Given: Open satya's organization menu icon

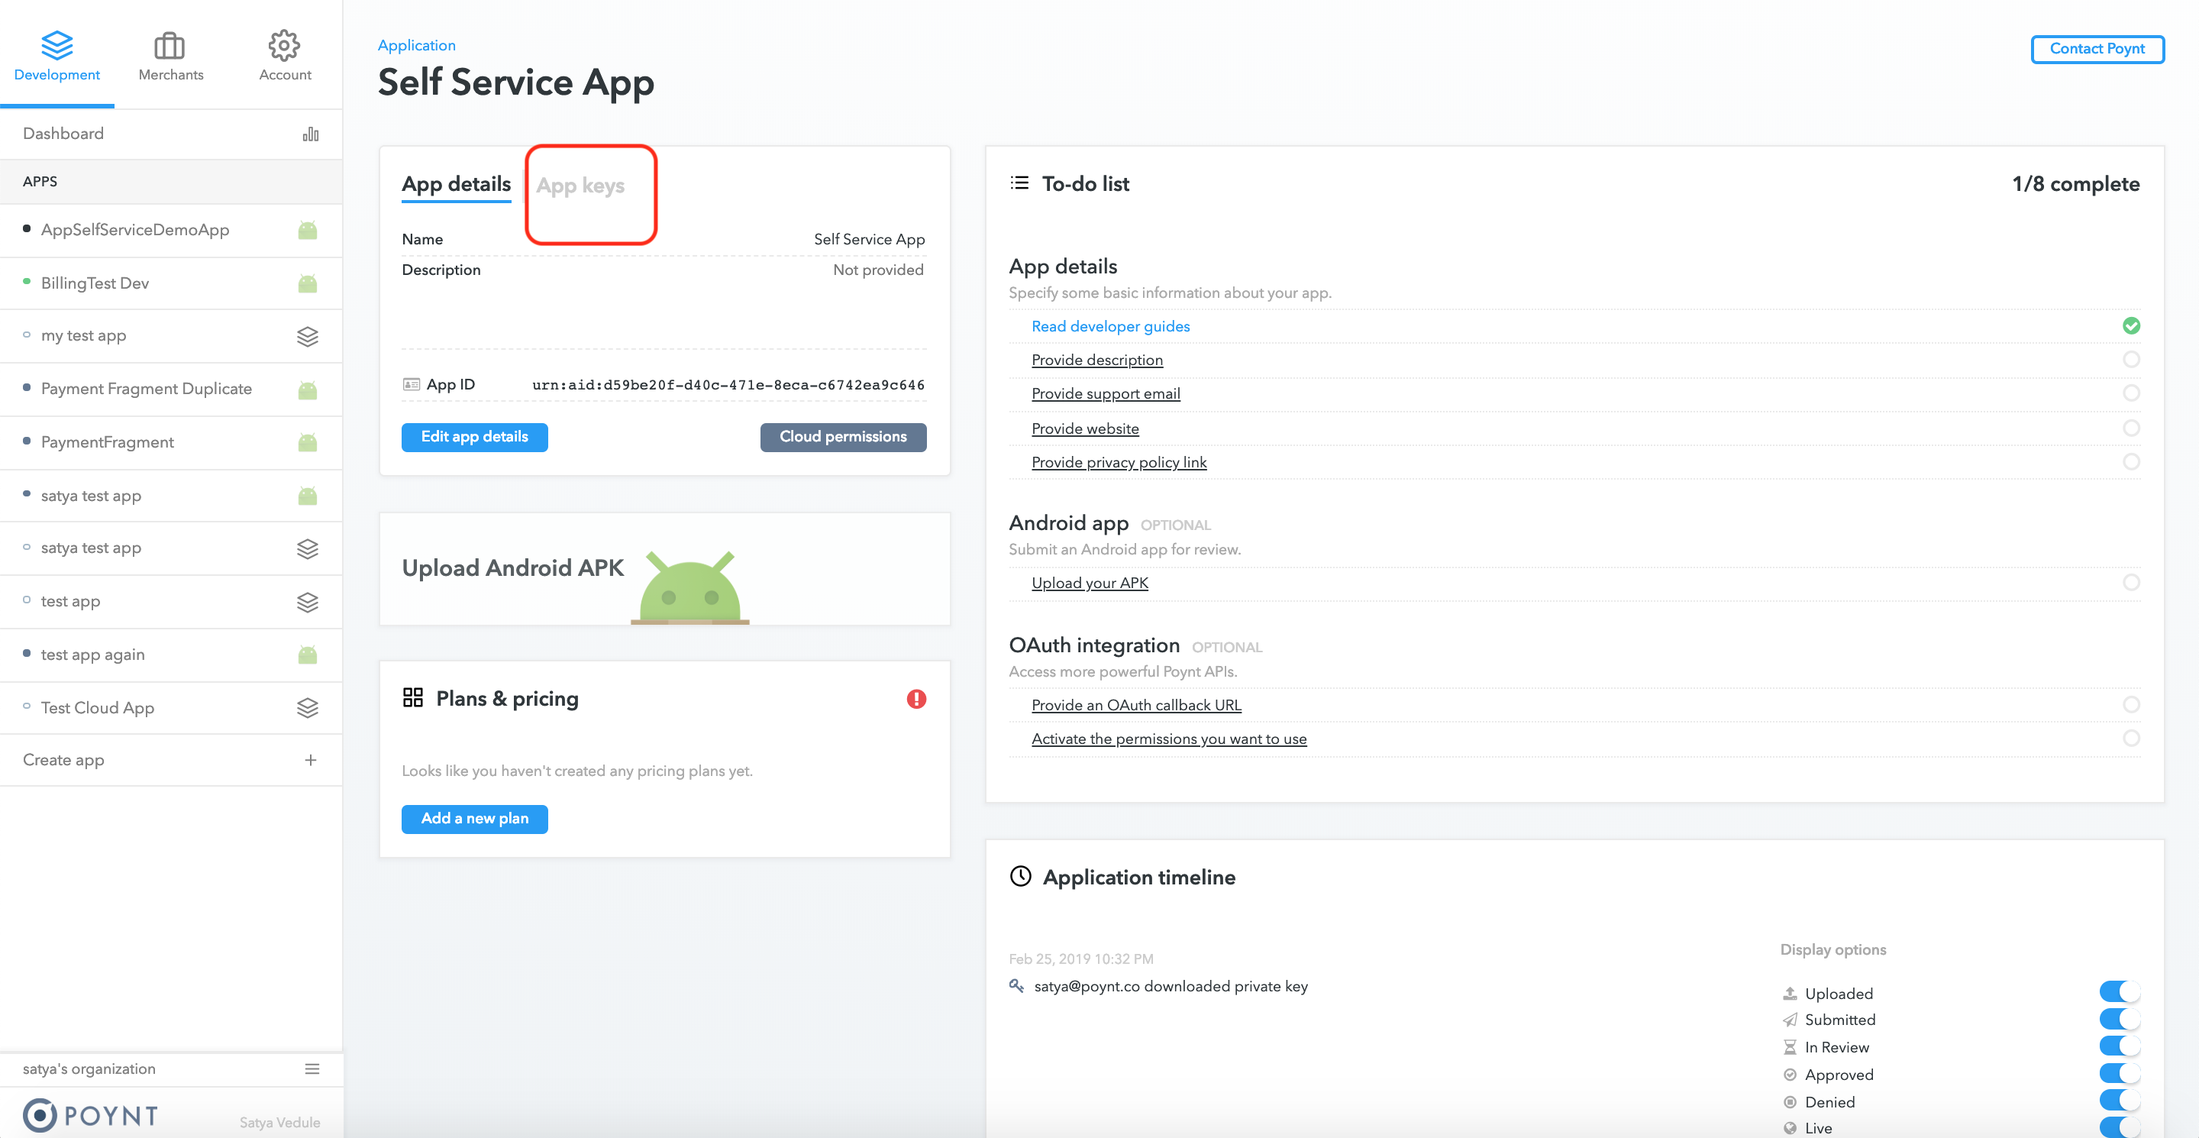Looking at the screenshot, I should click(x=312, y=1068).
